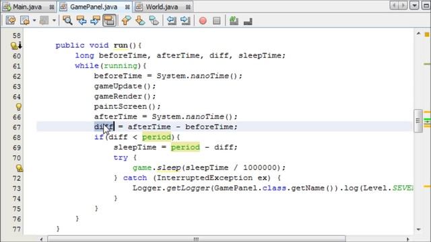The width and height of the screenshot is (431, 242).
Task: Click the 'run' method name on line 59
Action: tap(121, 45)
